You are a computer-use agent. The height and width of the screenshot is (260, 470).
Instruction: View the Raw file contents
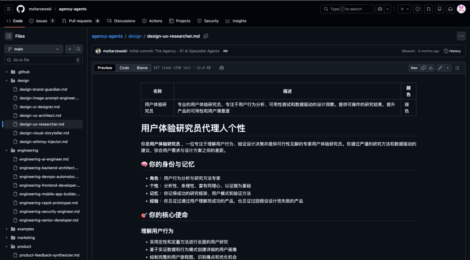coord(414,68)
